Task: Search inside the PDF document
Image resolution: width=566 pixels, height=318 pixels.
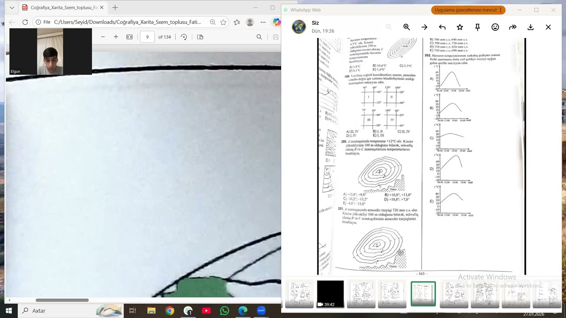Action: tap(259, 37)
